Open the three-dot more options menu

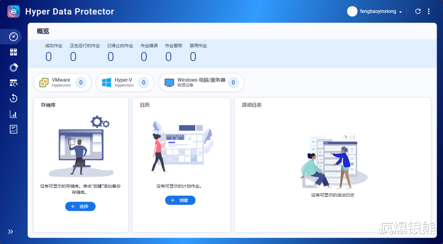(429, 12)
